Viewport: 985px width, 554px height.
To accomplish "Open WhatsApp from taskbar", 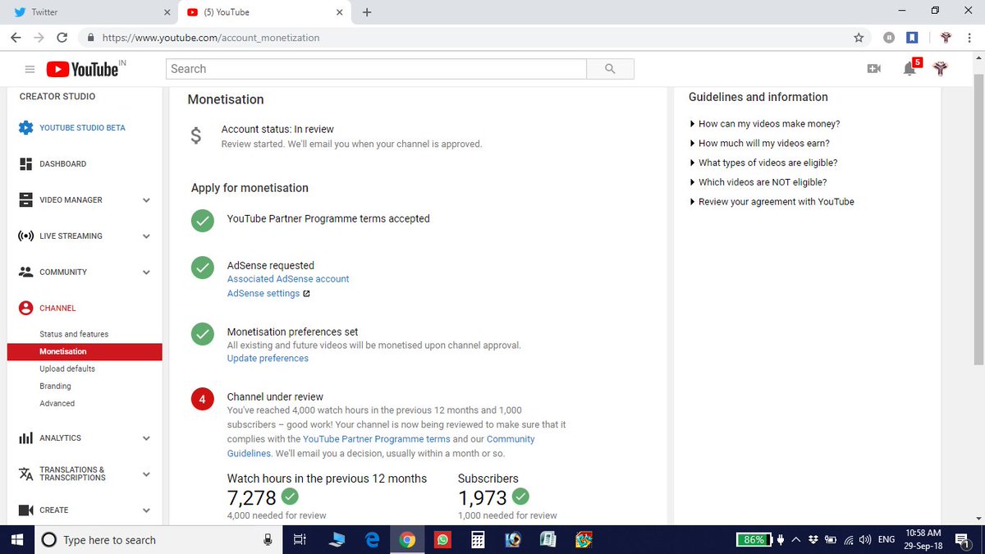I will click(x=442, y=539).
